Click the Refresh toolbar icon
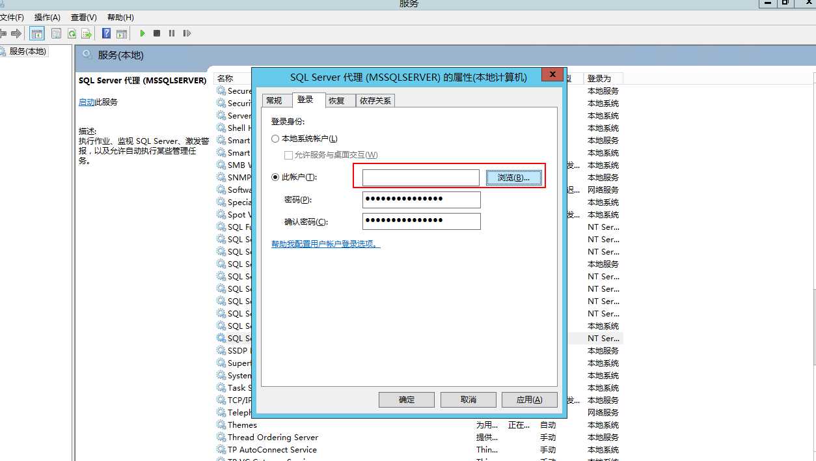 [72, 33]
